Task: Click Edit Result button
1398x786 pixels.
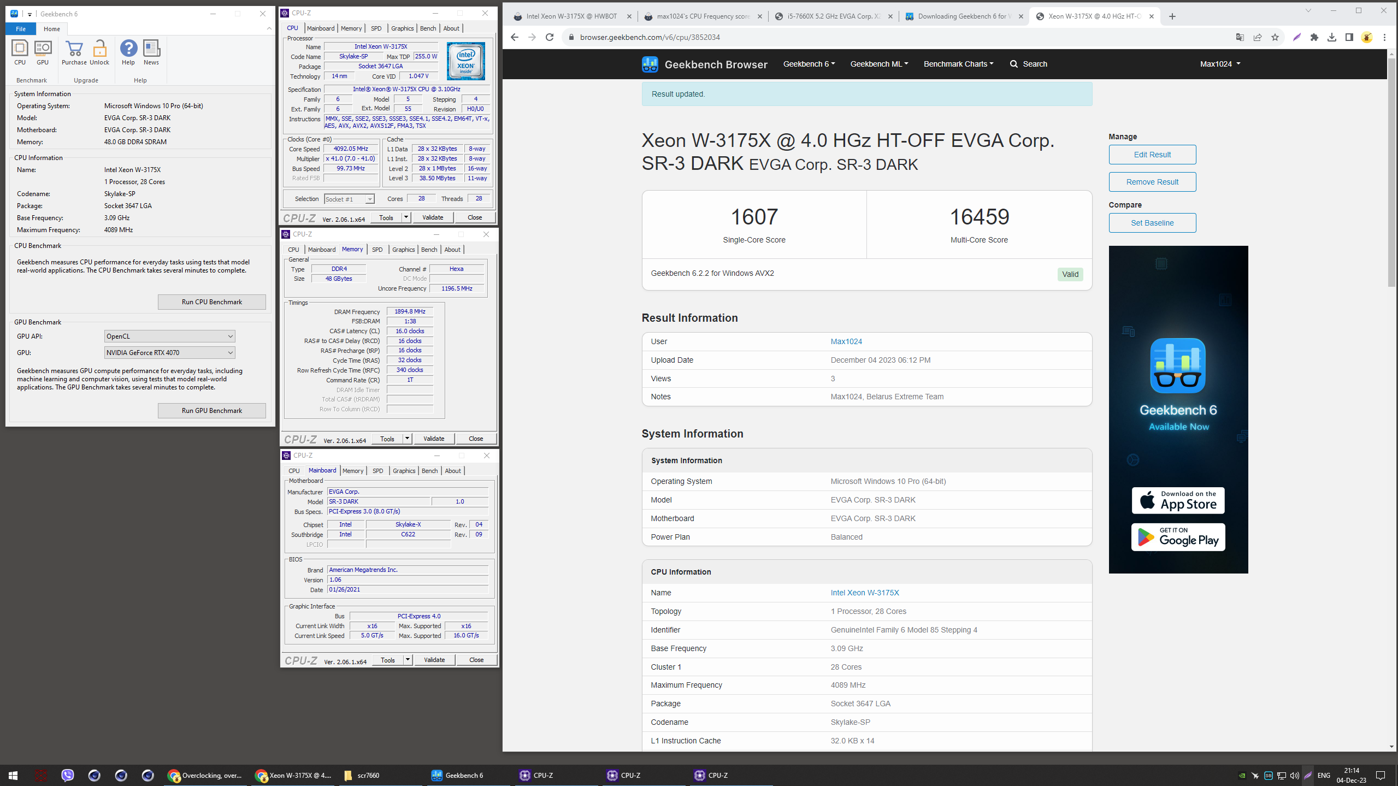Action: (1152, 155)
